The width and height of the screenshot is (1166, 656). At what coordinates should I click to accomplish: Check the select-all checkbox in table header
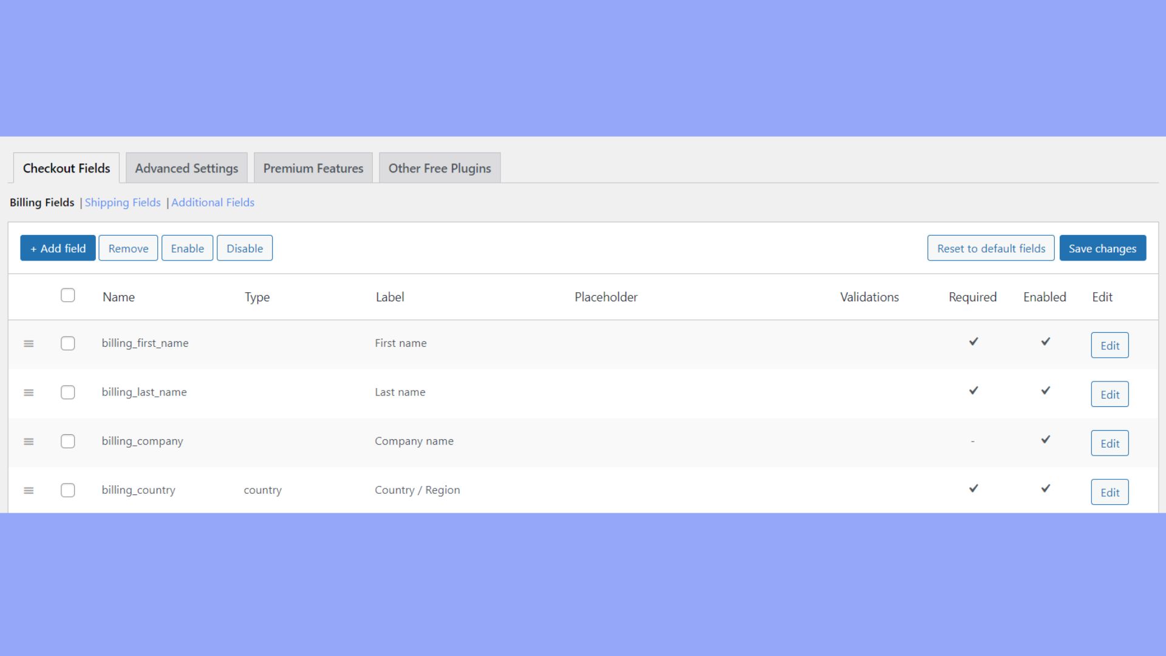pos(67,295)
